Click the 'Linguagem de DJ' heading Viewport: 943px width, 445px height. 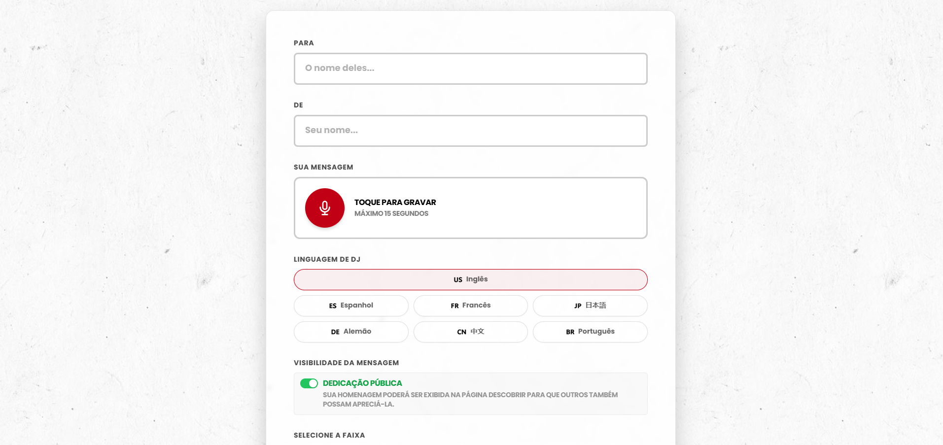[327, 259]
